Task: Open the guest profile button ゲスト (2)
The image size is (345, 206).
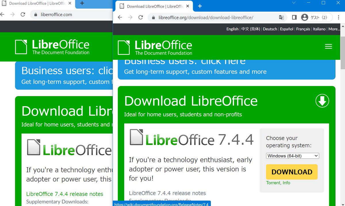Action: [317, 18]
